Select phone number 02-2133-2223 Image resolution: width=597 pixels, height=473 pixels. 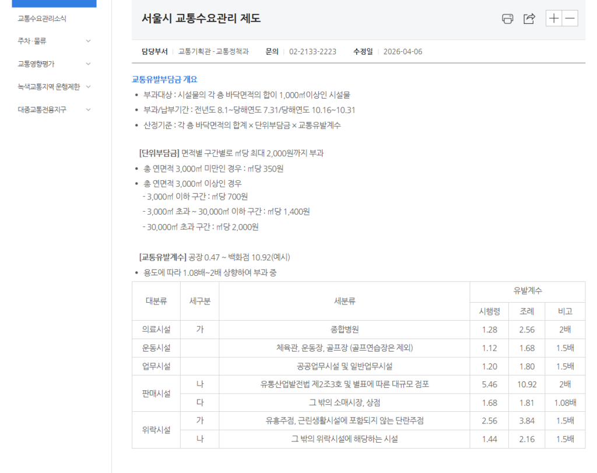312,51
